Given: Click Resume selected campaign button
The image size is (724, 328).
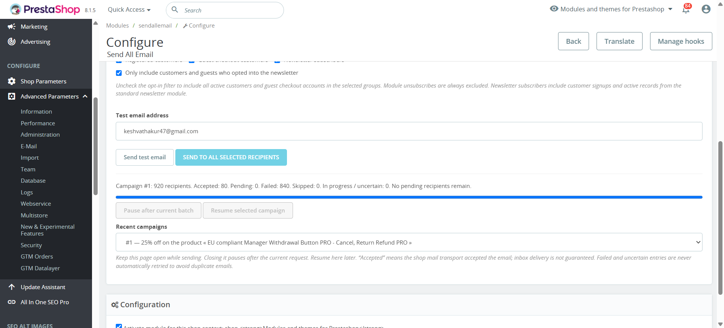Looking at the screenshot, I should (248, 210).
